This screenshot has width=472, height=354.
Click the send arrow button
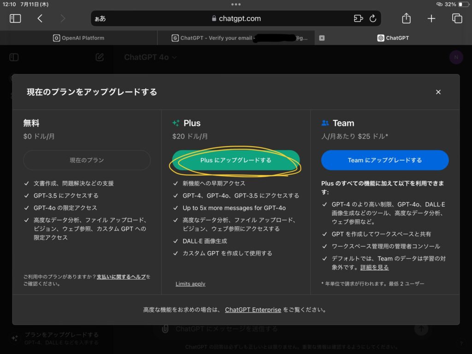pyautogui.click(x=421, y=329)
